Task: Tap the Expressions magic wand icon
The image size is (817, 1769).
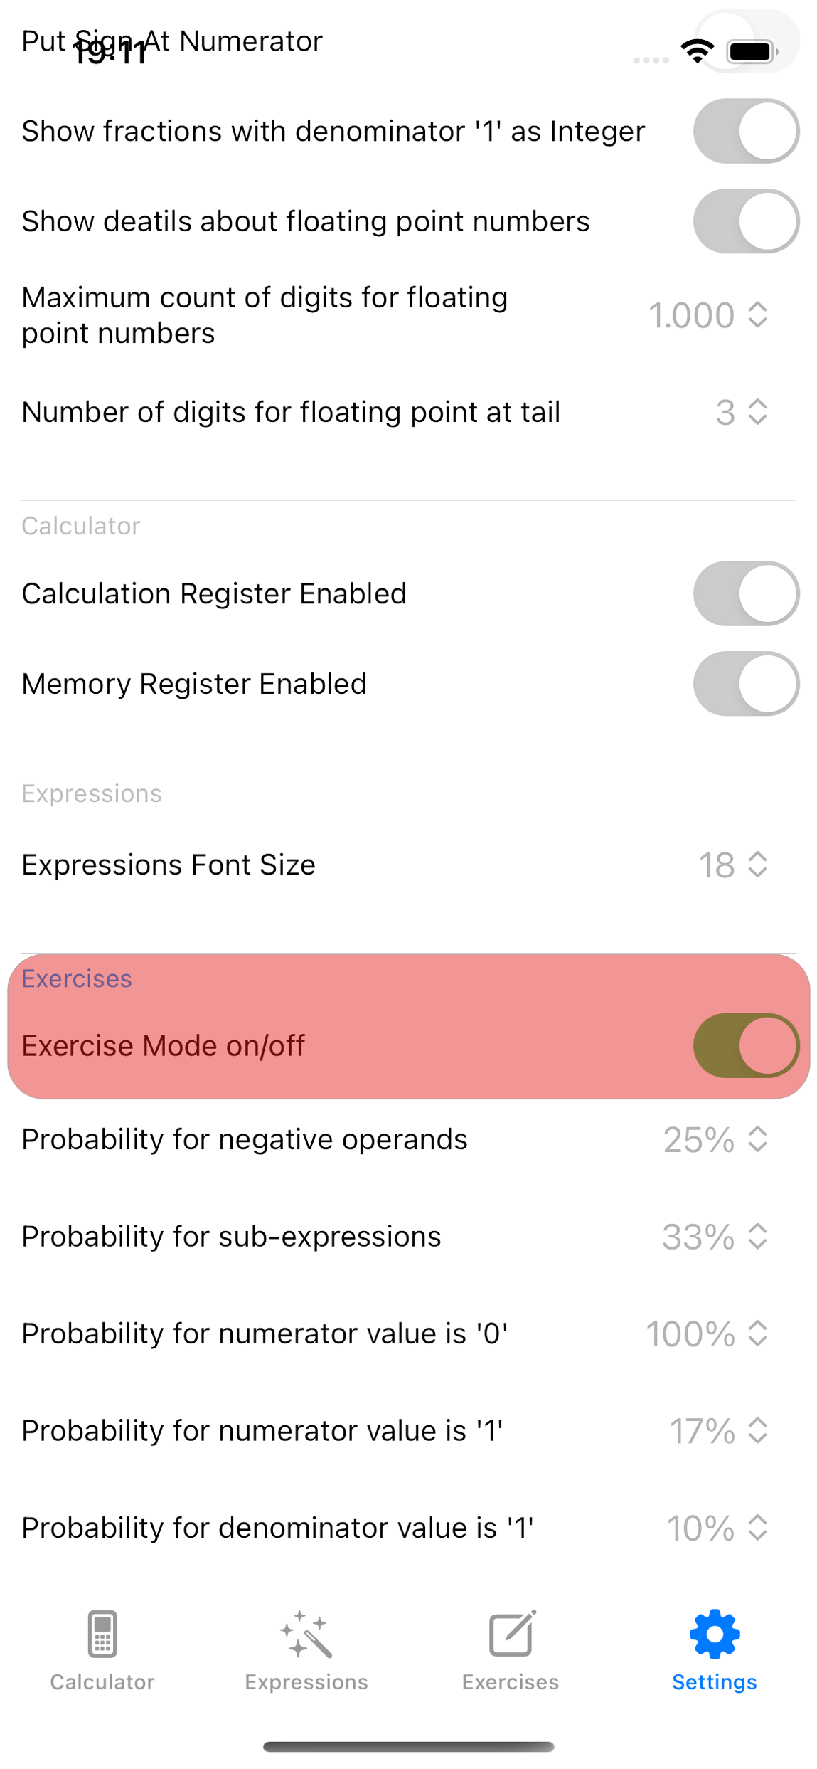Action: click(306, 1635)
